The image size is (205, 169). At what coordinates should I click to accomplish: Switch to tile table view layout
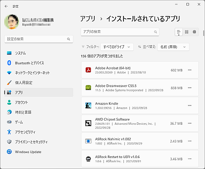click(195, 32)
